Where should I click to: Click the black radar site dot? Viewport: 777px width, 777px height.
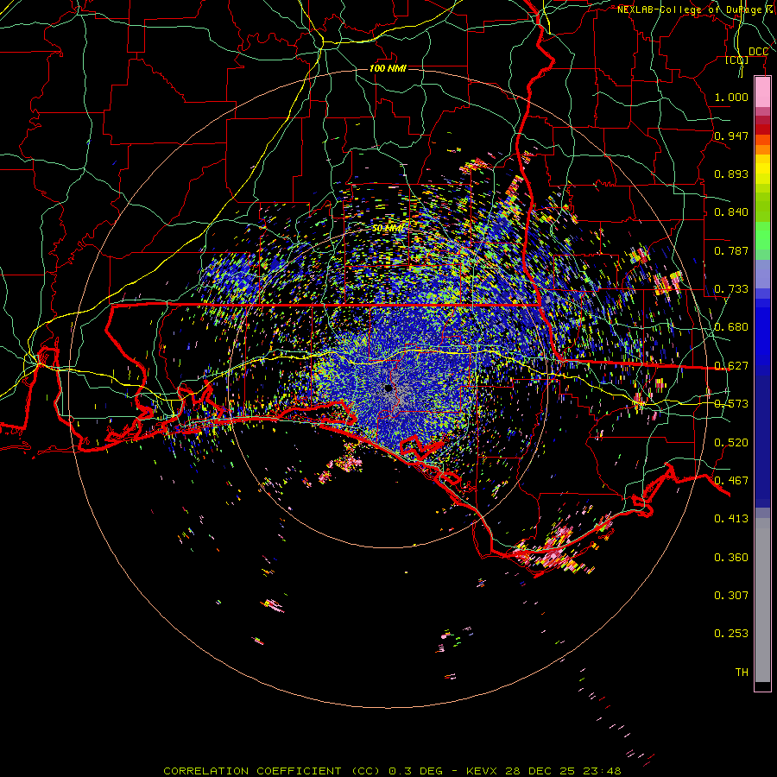coord(388,388)
